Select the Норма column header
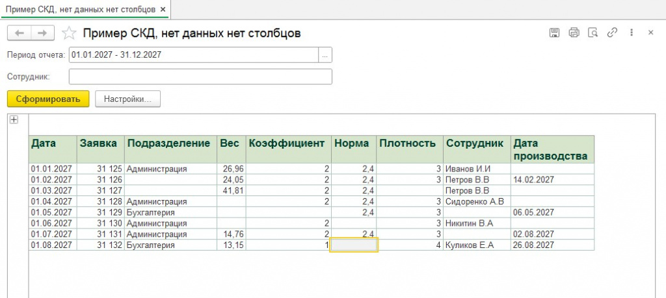Image resolution: width=666 pixels, height=298 pixels. [354, 149]
